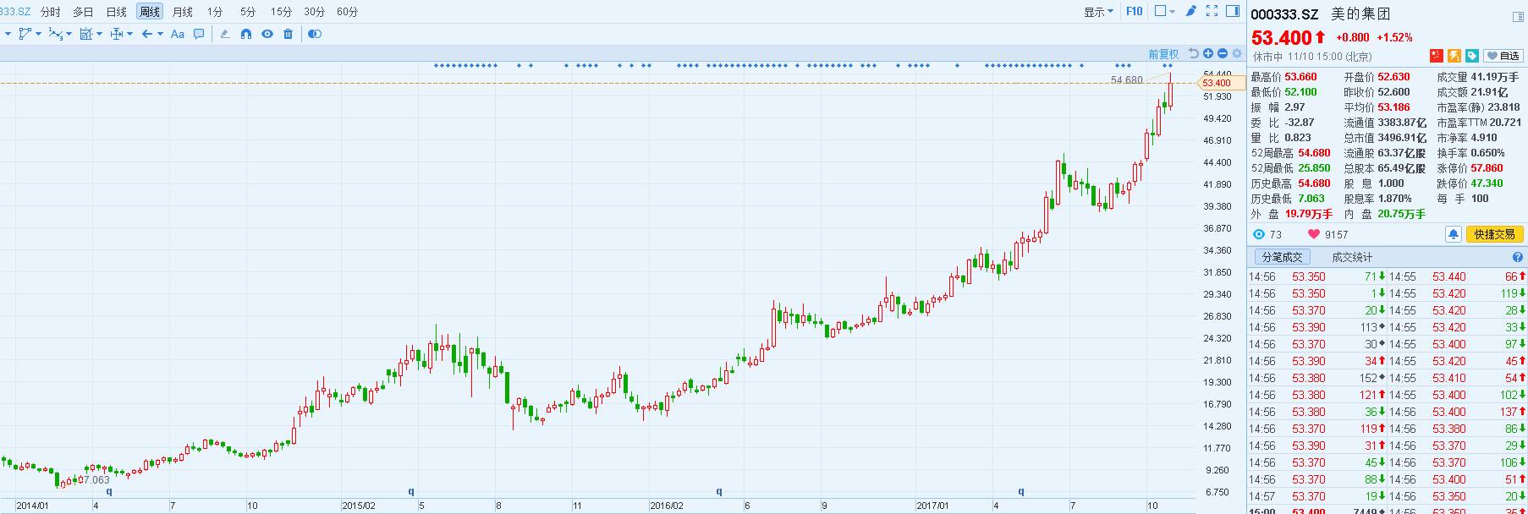Enter fullscreen chart mode icon
This screenshot has height=514, width=1528.
(1212, 11)
